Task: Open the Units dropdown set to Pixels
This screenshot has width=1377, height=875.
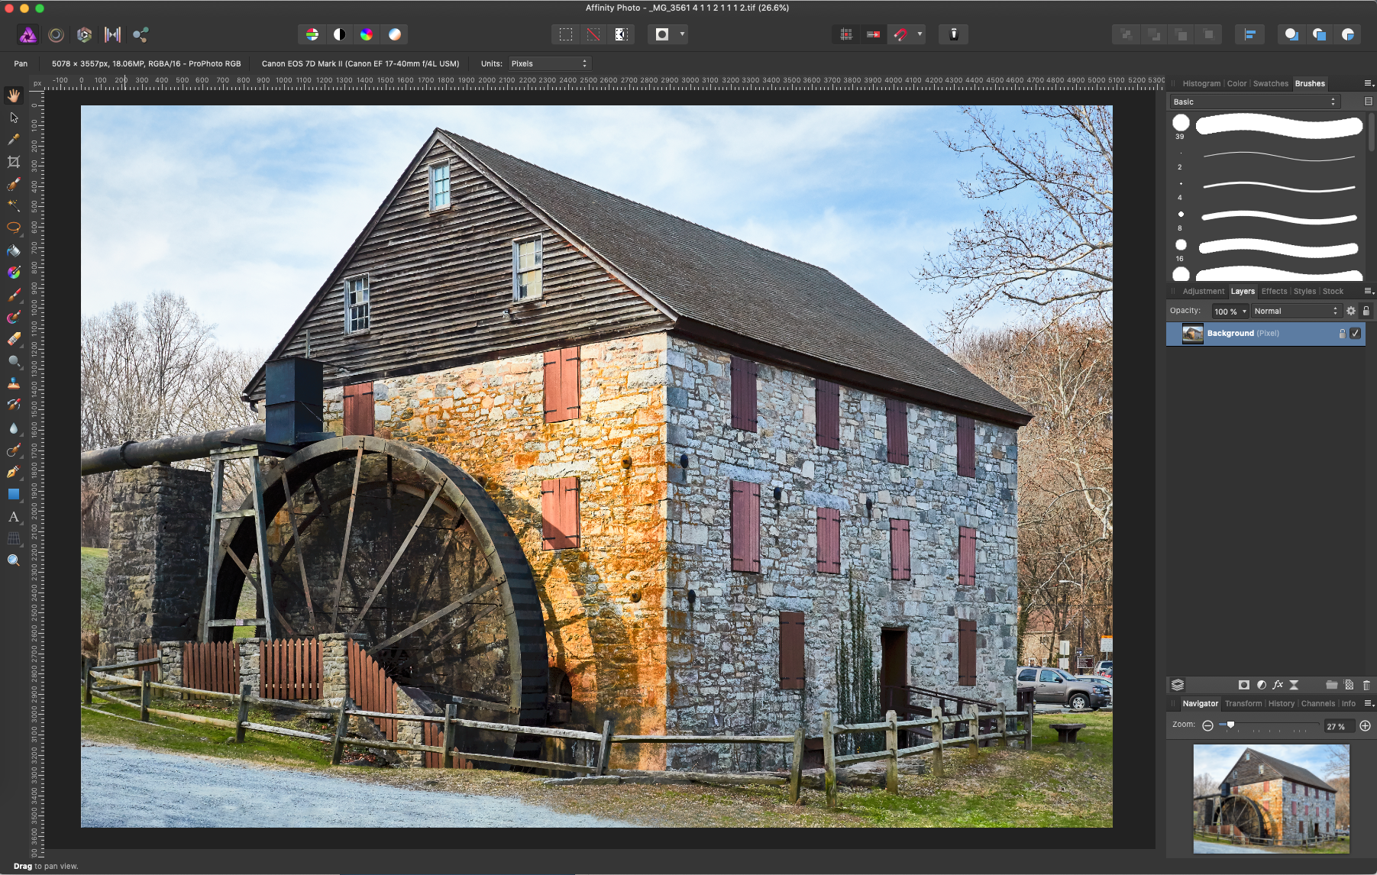Action: [549, 63]
